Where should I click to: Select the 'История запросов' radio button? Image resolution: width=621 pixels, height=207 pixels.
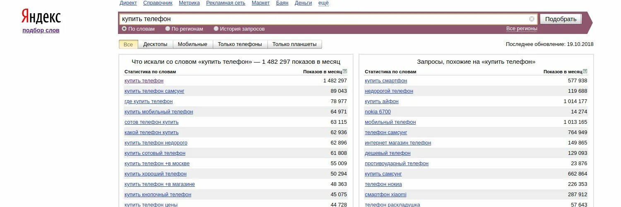(216, 29)
